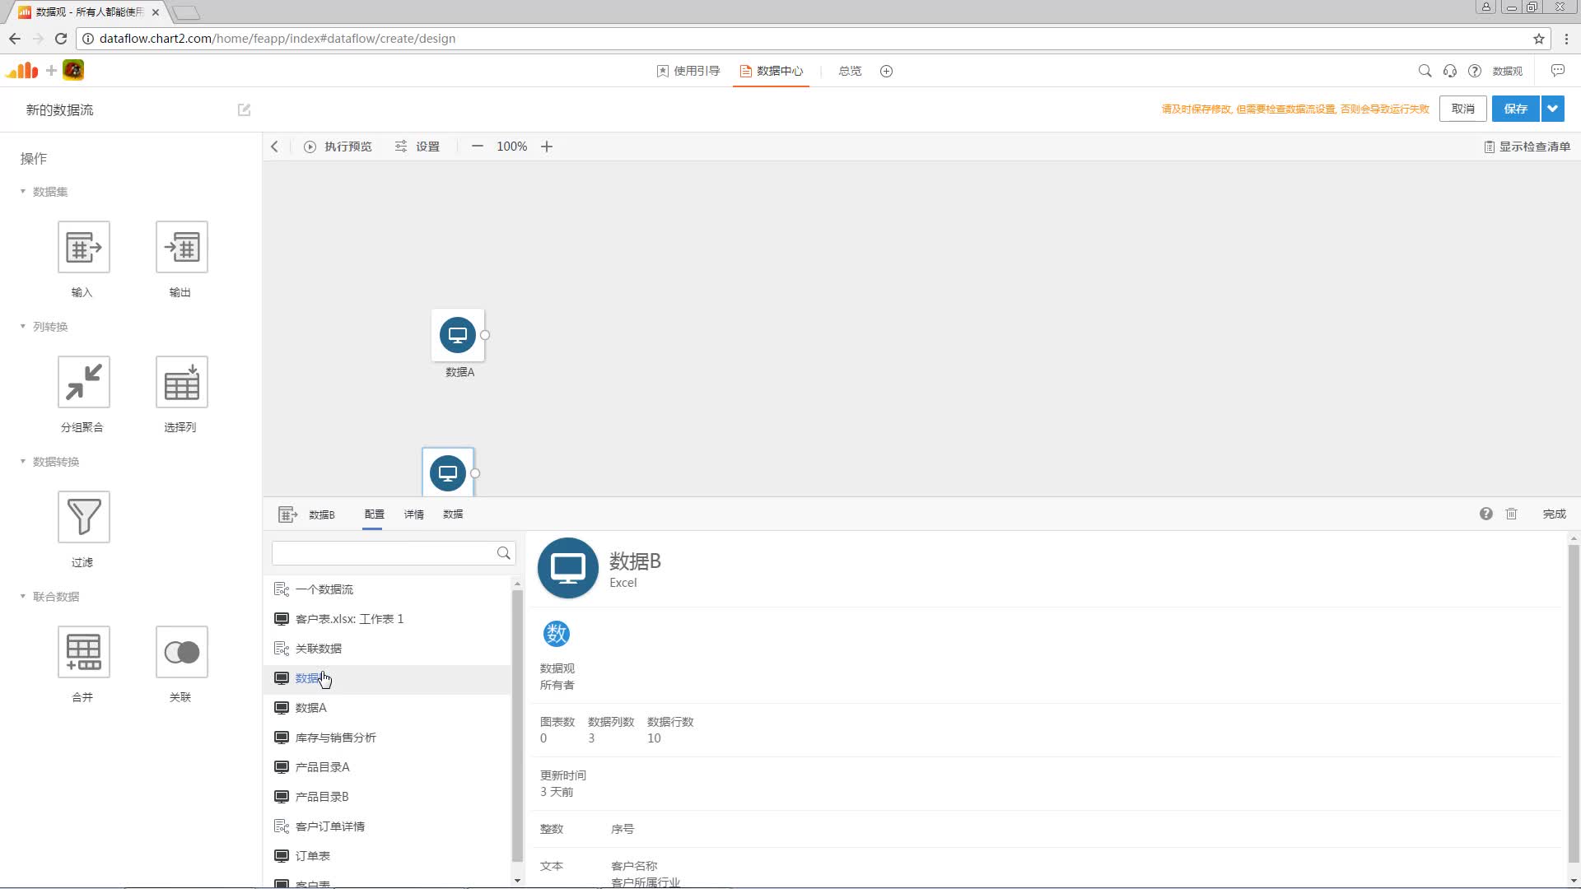Select the 过滤 filter funnel icon
The image size is (1581, 889).
pos(83,517)
